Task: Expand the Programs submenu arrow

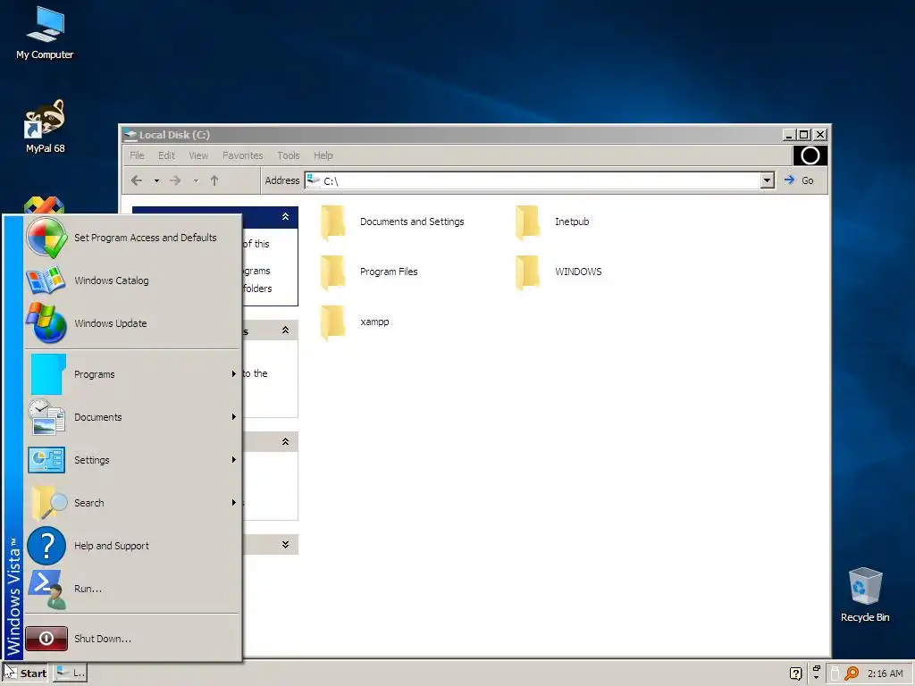Action: pyautogui.click(x=233, y=374)
